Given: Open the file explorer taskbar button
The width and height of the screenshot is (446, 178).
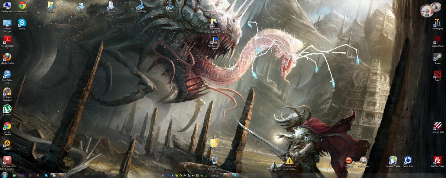Looking at the screenshot, I should coord(54,175).
